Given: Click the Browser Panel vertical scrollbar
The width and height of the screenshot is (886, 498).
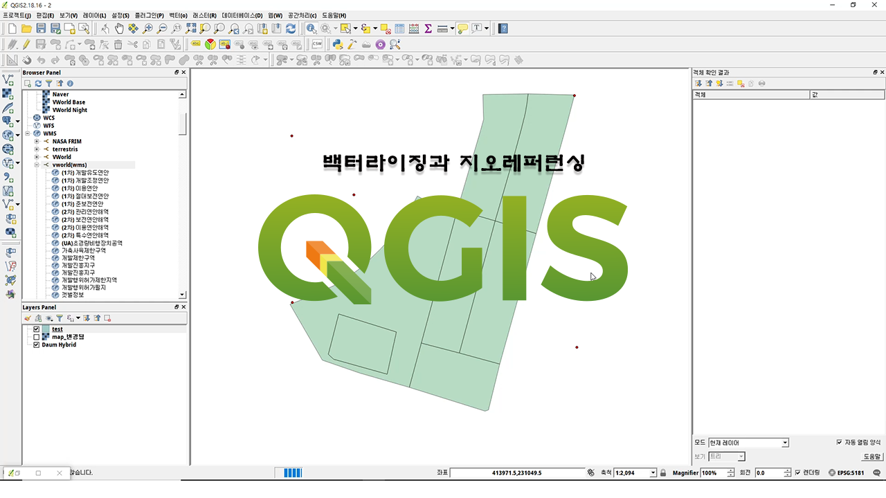Looking at the screenshot, I should 183,194.
